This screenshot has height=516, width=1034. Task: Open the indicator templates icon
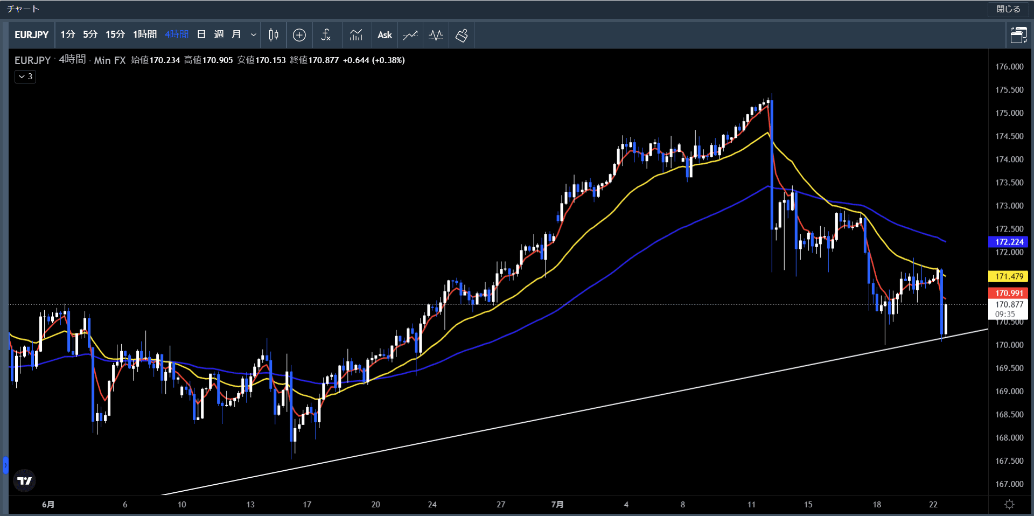click(x=356, y=35)
